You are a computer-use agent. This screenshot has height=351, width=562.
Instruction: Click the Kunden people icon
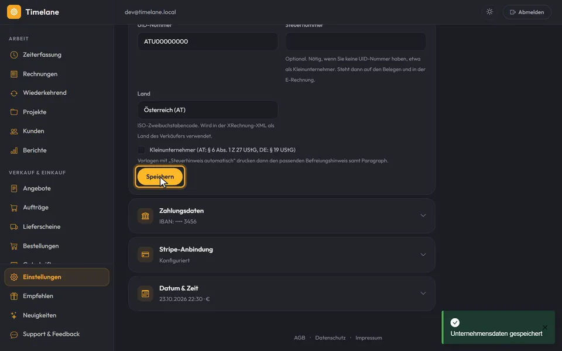(x=14, y=131)
